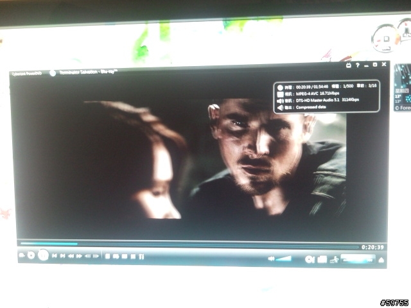Click the video icon in the info overlay
This screenshot has width=411, height=308.
click(x=280, y=94)
